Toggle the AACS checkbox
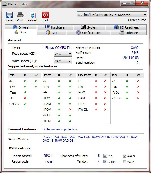The width and height of the screenshot is (151, 173). coord(124,156)
